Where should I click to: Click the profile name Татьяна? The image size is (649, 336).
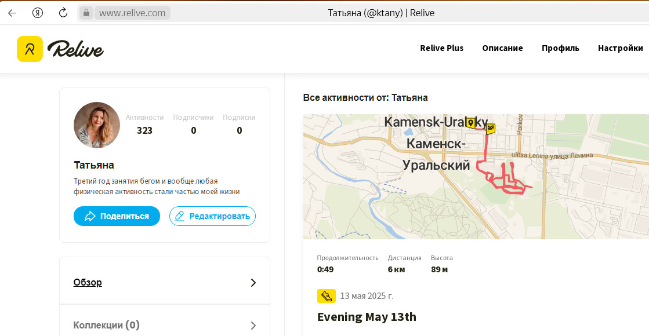click(94, 165)
